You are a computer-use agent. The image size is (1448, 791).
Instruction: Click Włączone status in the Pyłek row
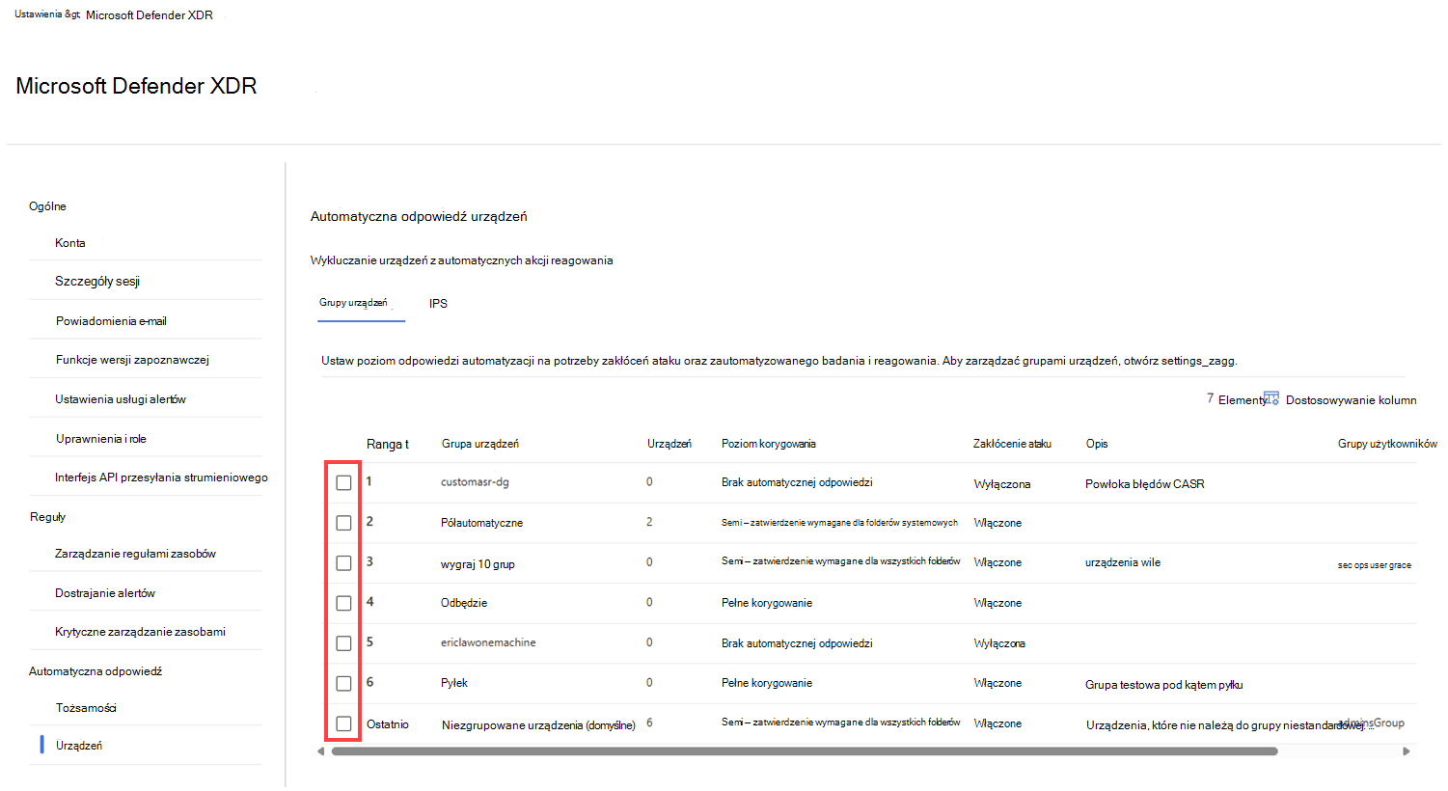997,683
